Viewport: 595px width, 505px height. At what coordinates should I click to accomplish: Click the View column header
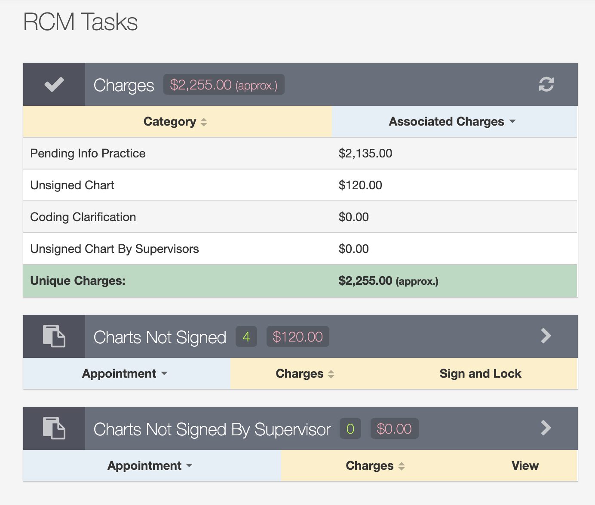pyautogui.click(x=525, y=465)
